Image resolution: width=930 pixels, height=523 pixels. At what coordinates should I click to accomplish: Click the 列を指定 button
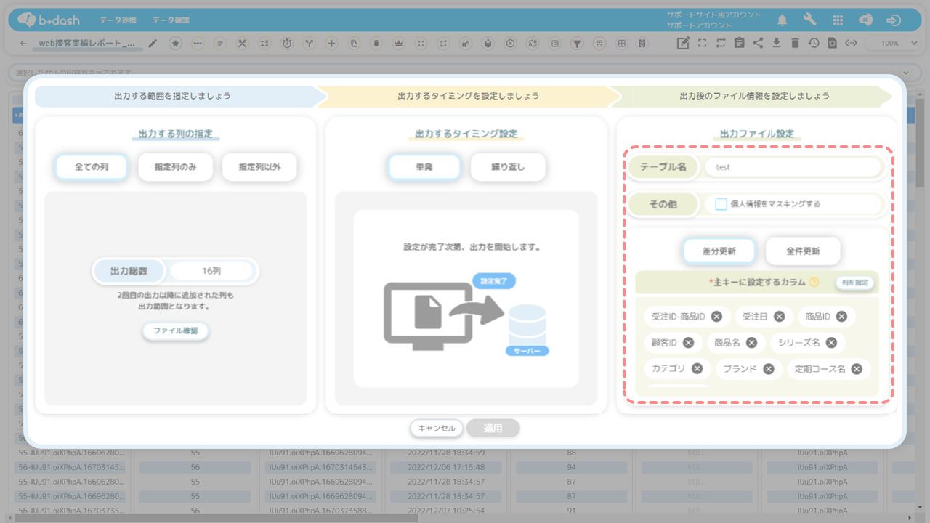[x=854, y=283]
